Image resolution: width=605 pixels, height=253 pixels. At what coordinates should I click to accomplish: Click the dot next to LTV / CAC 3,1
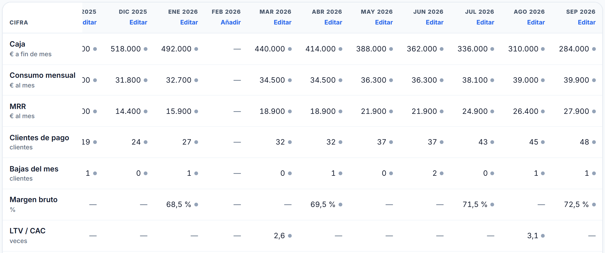pyautogui.click(x=543, y=236)
